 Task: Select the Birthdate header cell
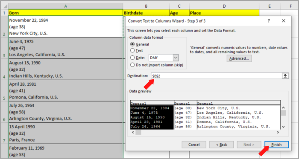[x=146, y=13]
